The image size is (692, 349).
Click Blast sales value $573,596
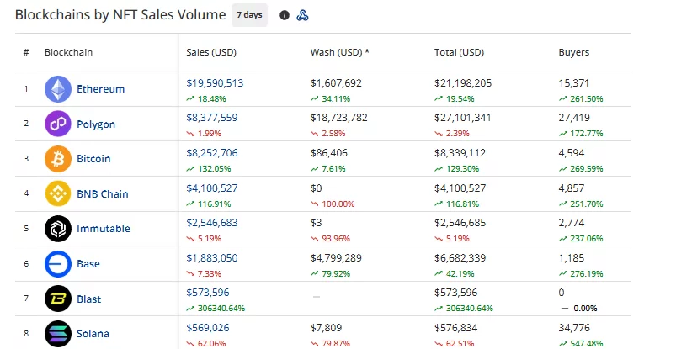(x=208, y=293)
